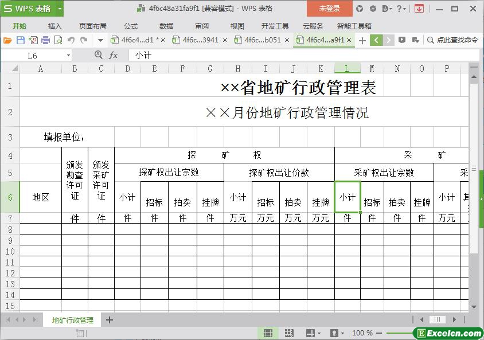This screenshot has height=340, width=484.
Task: Select the 地矿行政管理 sheet tab
Action: click(72, 320)
